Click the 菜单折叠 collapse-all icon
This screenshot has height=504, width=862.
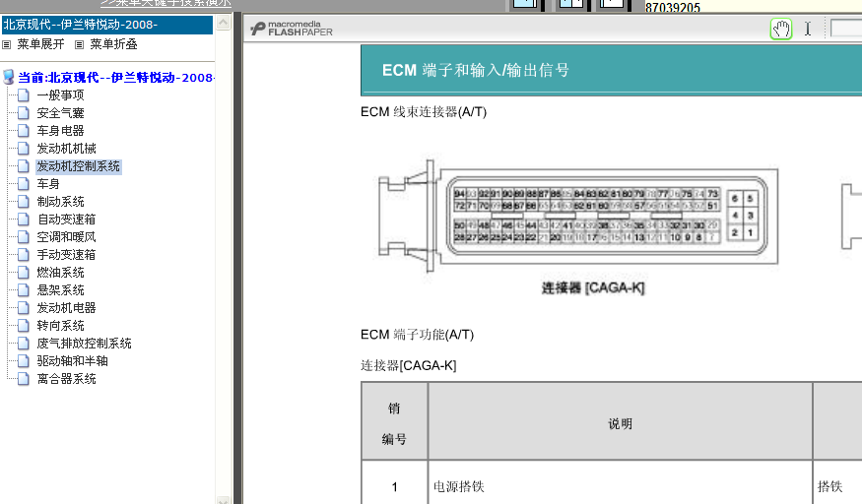[79, 45]
